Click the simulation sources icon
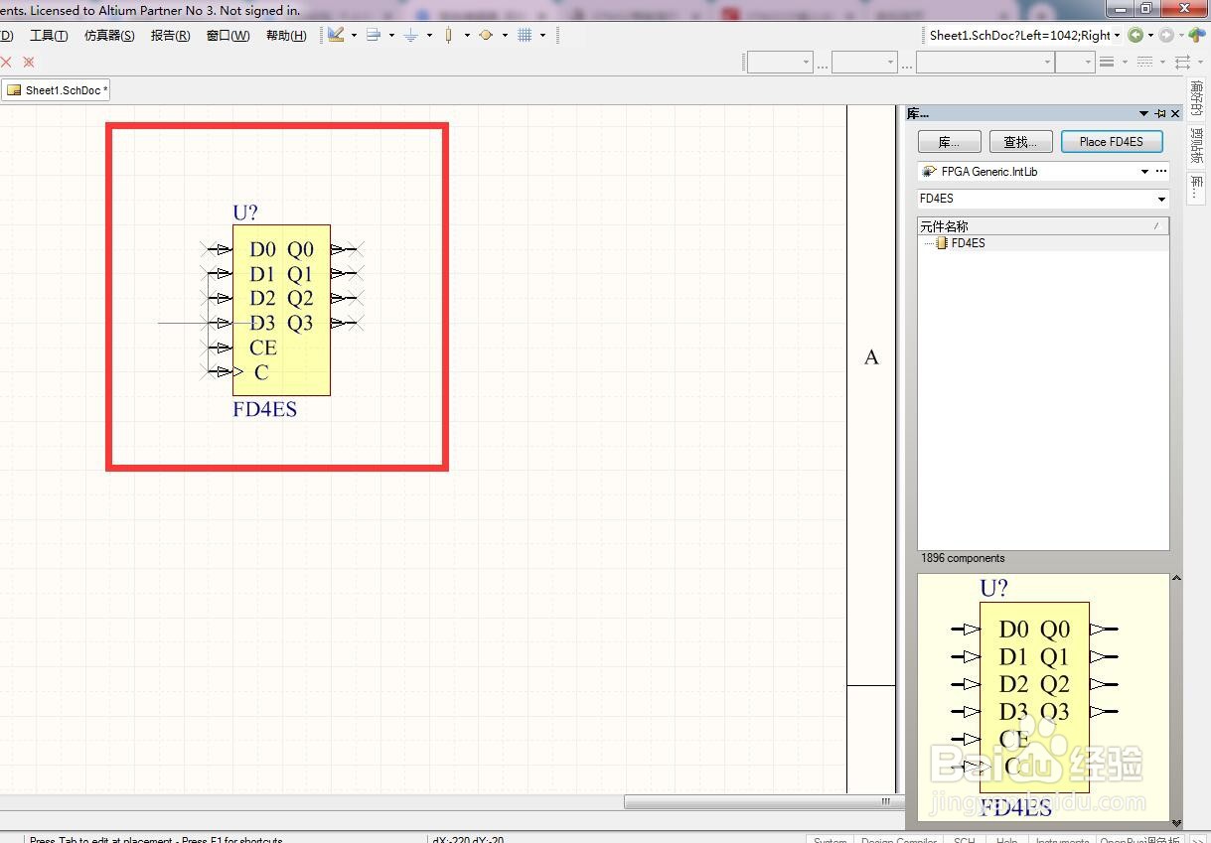Viewport: 1211px width, 843px height. point(486,35)
